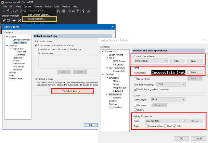Select the 'Use auto session' radio button
This screenshot has width=208, height=143.
coord(36,53)
